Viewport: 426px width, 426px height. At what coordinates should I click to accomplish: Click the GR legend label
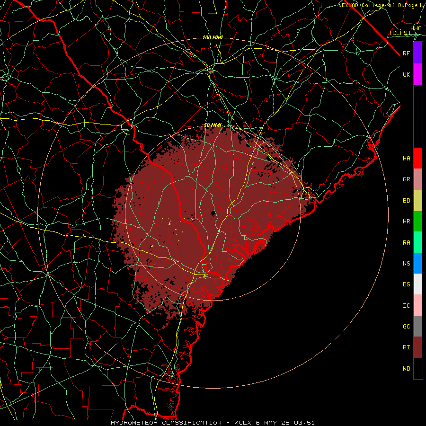tap(407, 179)
